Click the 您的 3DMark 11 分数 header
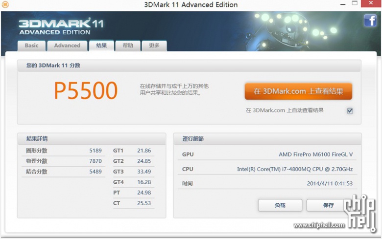This screenshot has height=239, width=382. pos(189,65)
